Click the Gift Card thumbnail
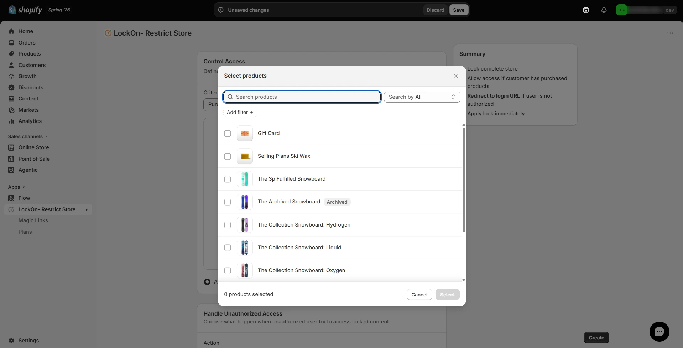The width and height of the screenshot is (683, 348). coord(245,134)
